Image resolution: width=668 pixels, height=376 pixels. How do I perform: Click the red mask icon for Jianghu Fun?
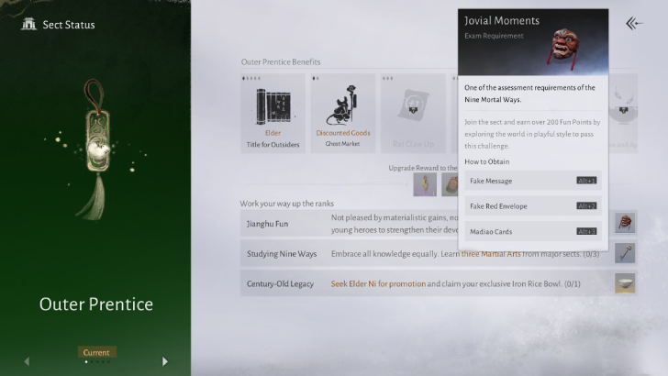625,224
